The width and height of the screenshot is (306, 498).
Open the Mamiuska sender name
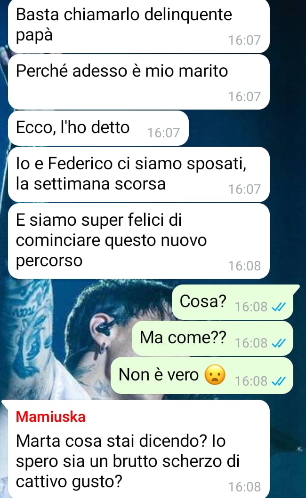50,417
